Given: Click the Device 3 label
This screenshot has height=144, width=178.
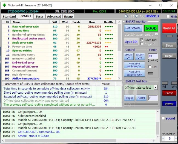Looking at the screenshot, I should click(152, 16).
